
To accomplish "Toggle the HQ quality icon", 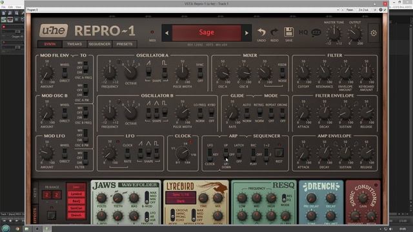I will [303, 32].
